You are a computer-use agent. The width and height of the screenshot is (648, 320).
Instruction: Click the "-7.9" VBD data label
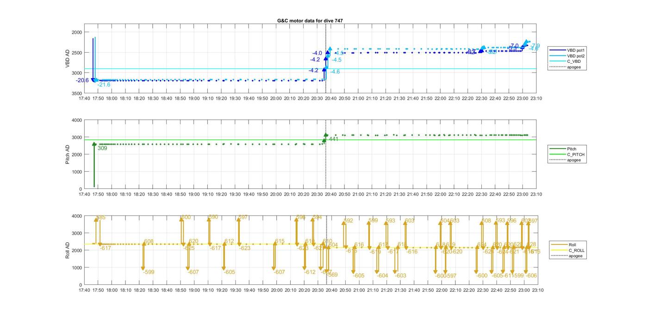535,46
